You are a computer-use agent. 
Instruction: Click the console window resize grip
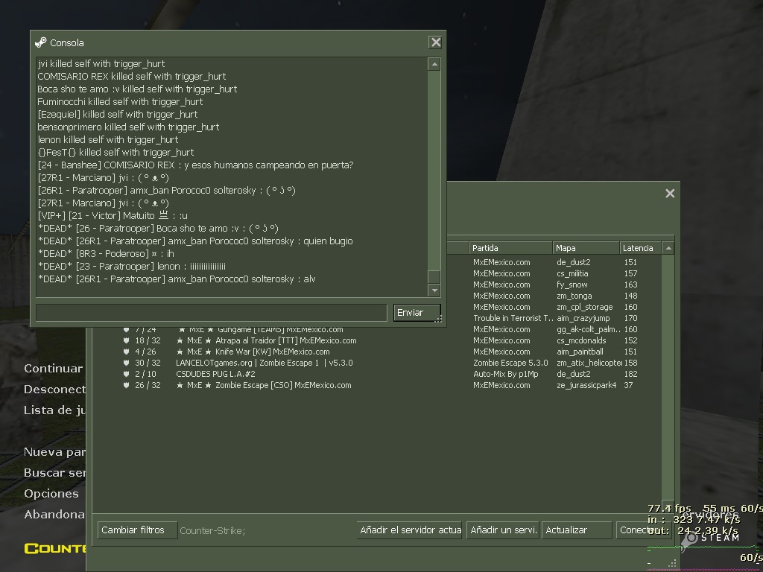coord(438,319)
